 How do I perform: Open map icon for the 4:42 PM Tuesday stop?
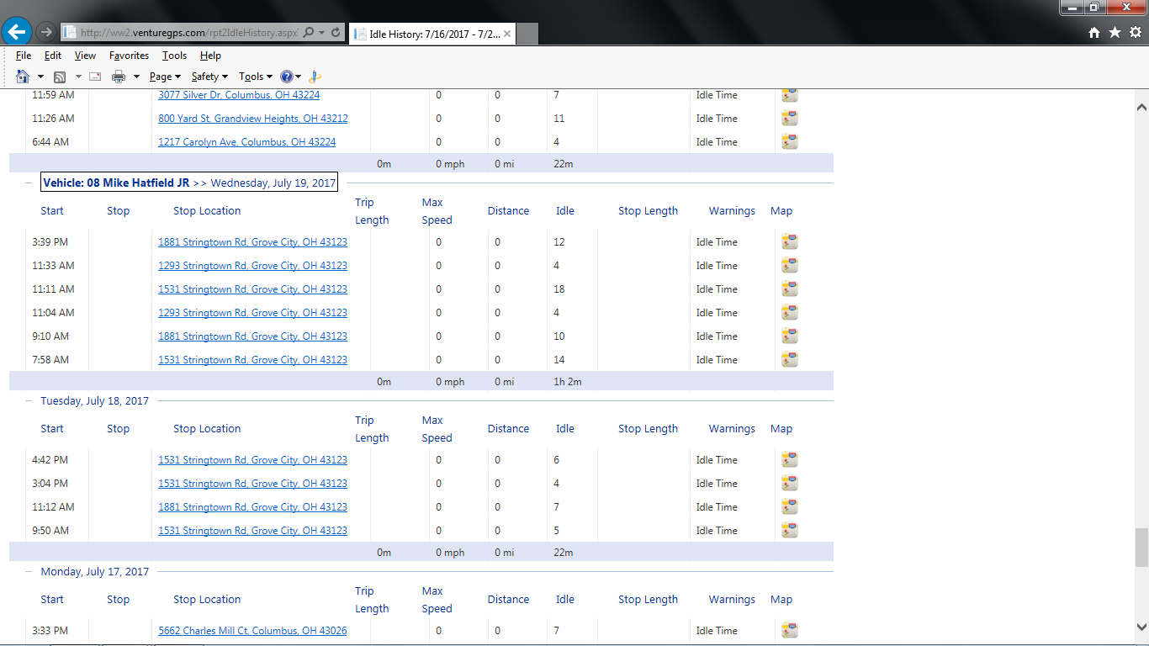(x=789, y=460)
